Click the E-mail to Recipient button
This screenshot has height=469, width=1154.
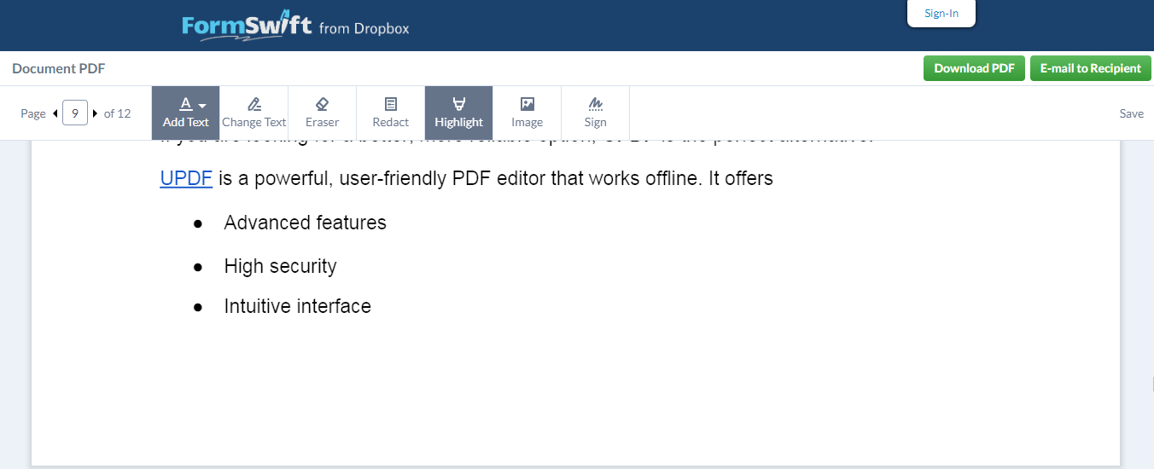(x=1090, y=68)
